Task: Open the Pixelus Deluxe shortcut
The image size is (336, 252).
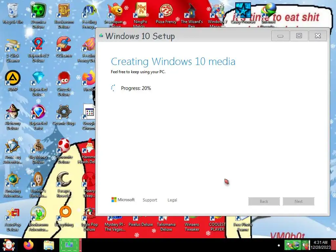Action: 140,222
